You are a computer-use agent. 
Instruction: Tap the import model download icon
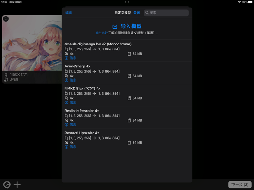pos(115,26)
